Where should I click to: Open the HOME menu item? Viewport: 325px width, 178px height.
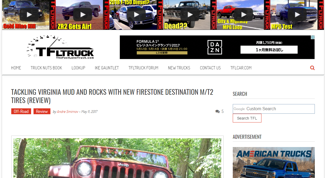tap(16, 68)
